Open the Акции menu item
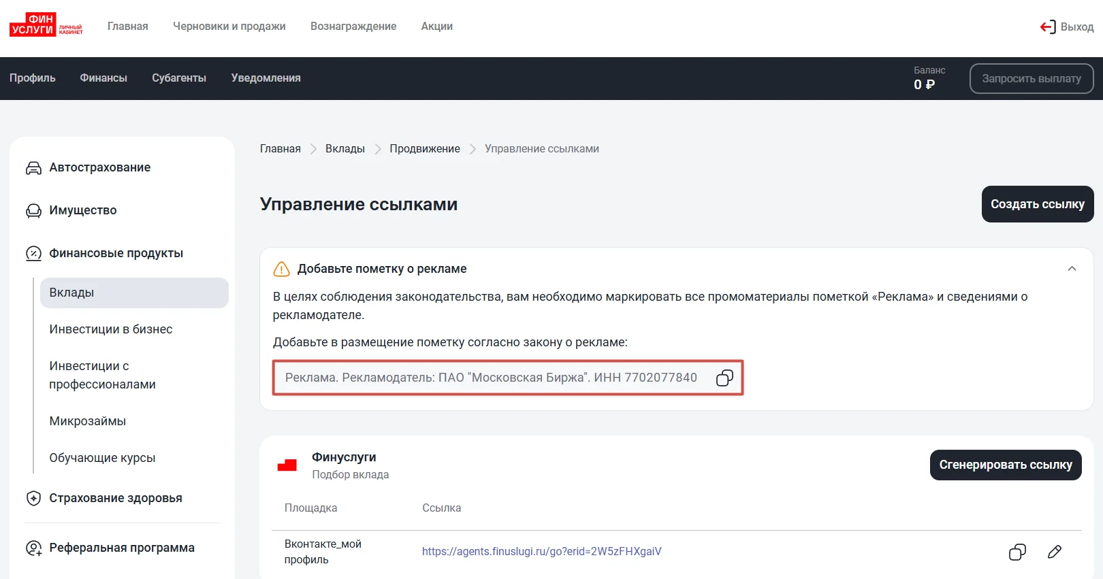The width and height of the screenshot is (1103, 579). click(x=437, y=27)
